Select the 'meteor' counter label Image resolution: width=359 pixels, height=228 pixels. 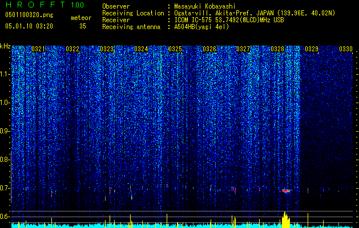click(81, 18)
